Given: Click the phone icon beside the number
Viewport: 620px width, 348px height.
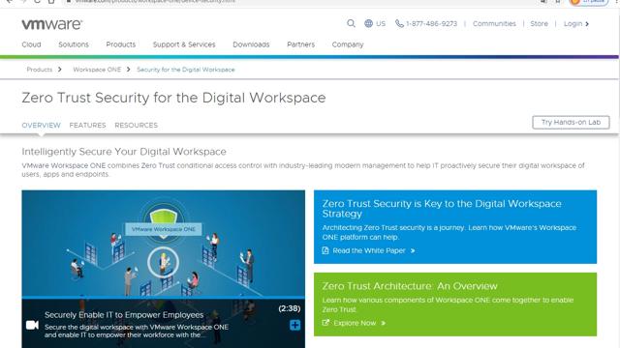Looking at the screenshot, I should coord(399,23).
